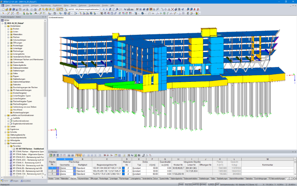Go to the next load case with the right arrow

click(x=107, y=9)
